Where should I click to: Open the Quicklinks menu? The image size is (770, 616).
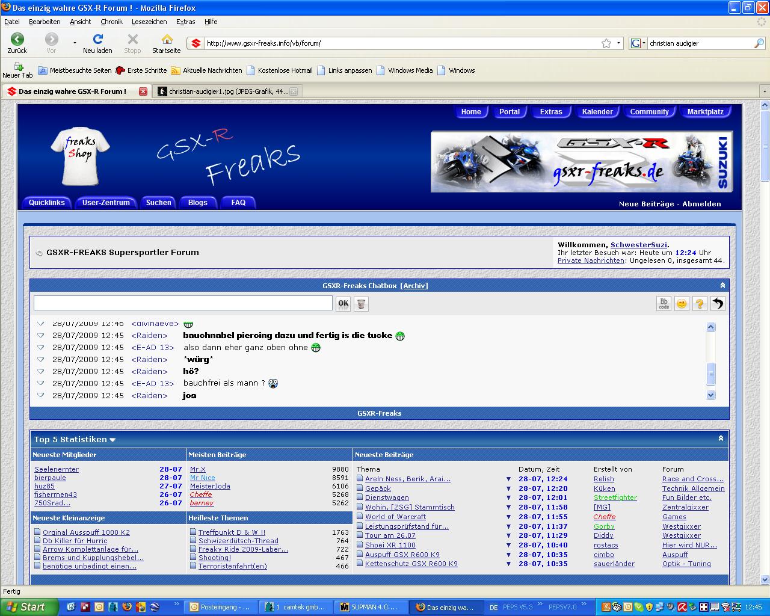click(x=47, y=203)
